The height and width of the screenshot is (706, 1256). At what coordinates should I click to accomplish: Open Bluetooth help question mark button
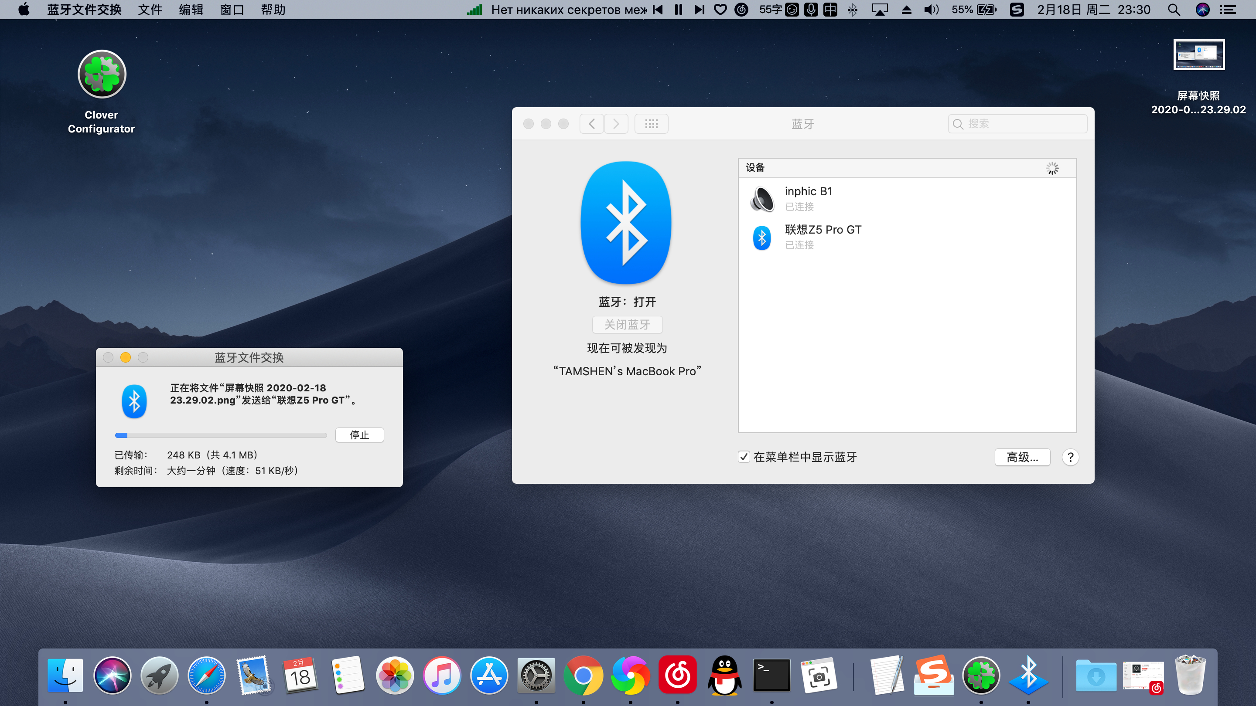[1070, 457]
